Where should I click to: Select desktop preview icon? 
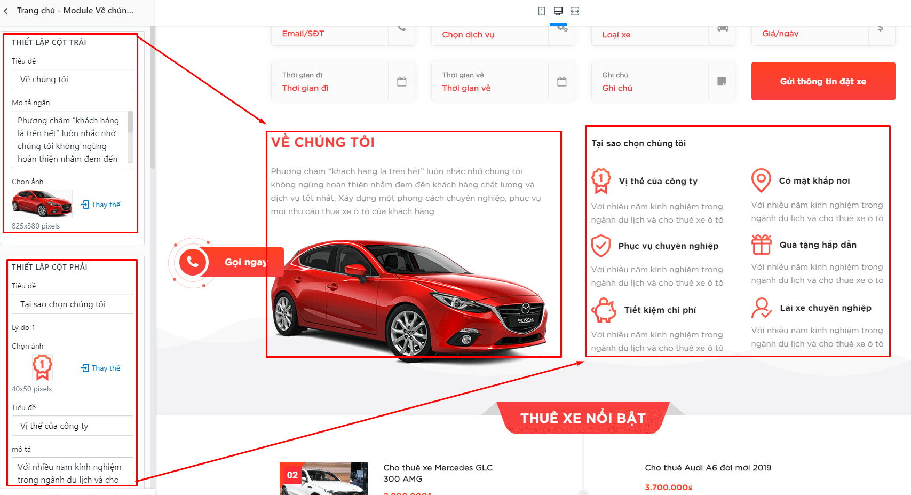coord(558,11)
